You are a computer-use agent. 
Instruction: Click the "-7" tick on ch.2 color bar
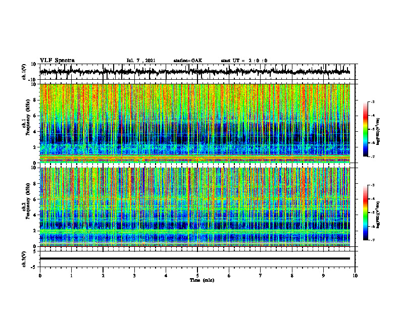(x=372, y=240)
